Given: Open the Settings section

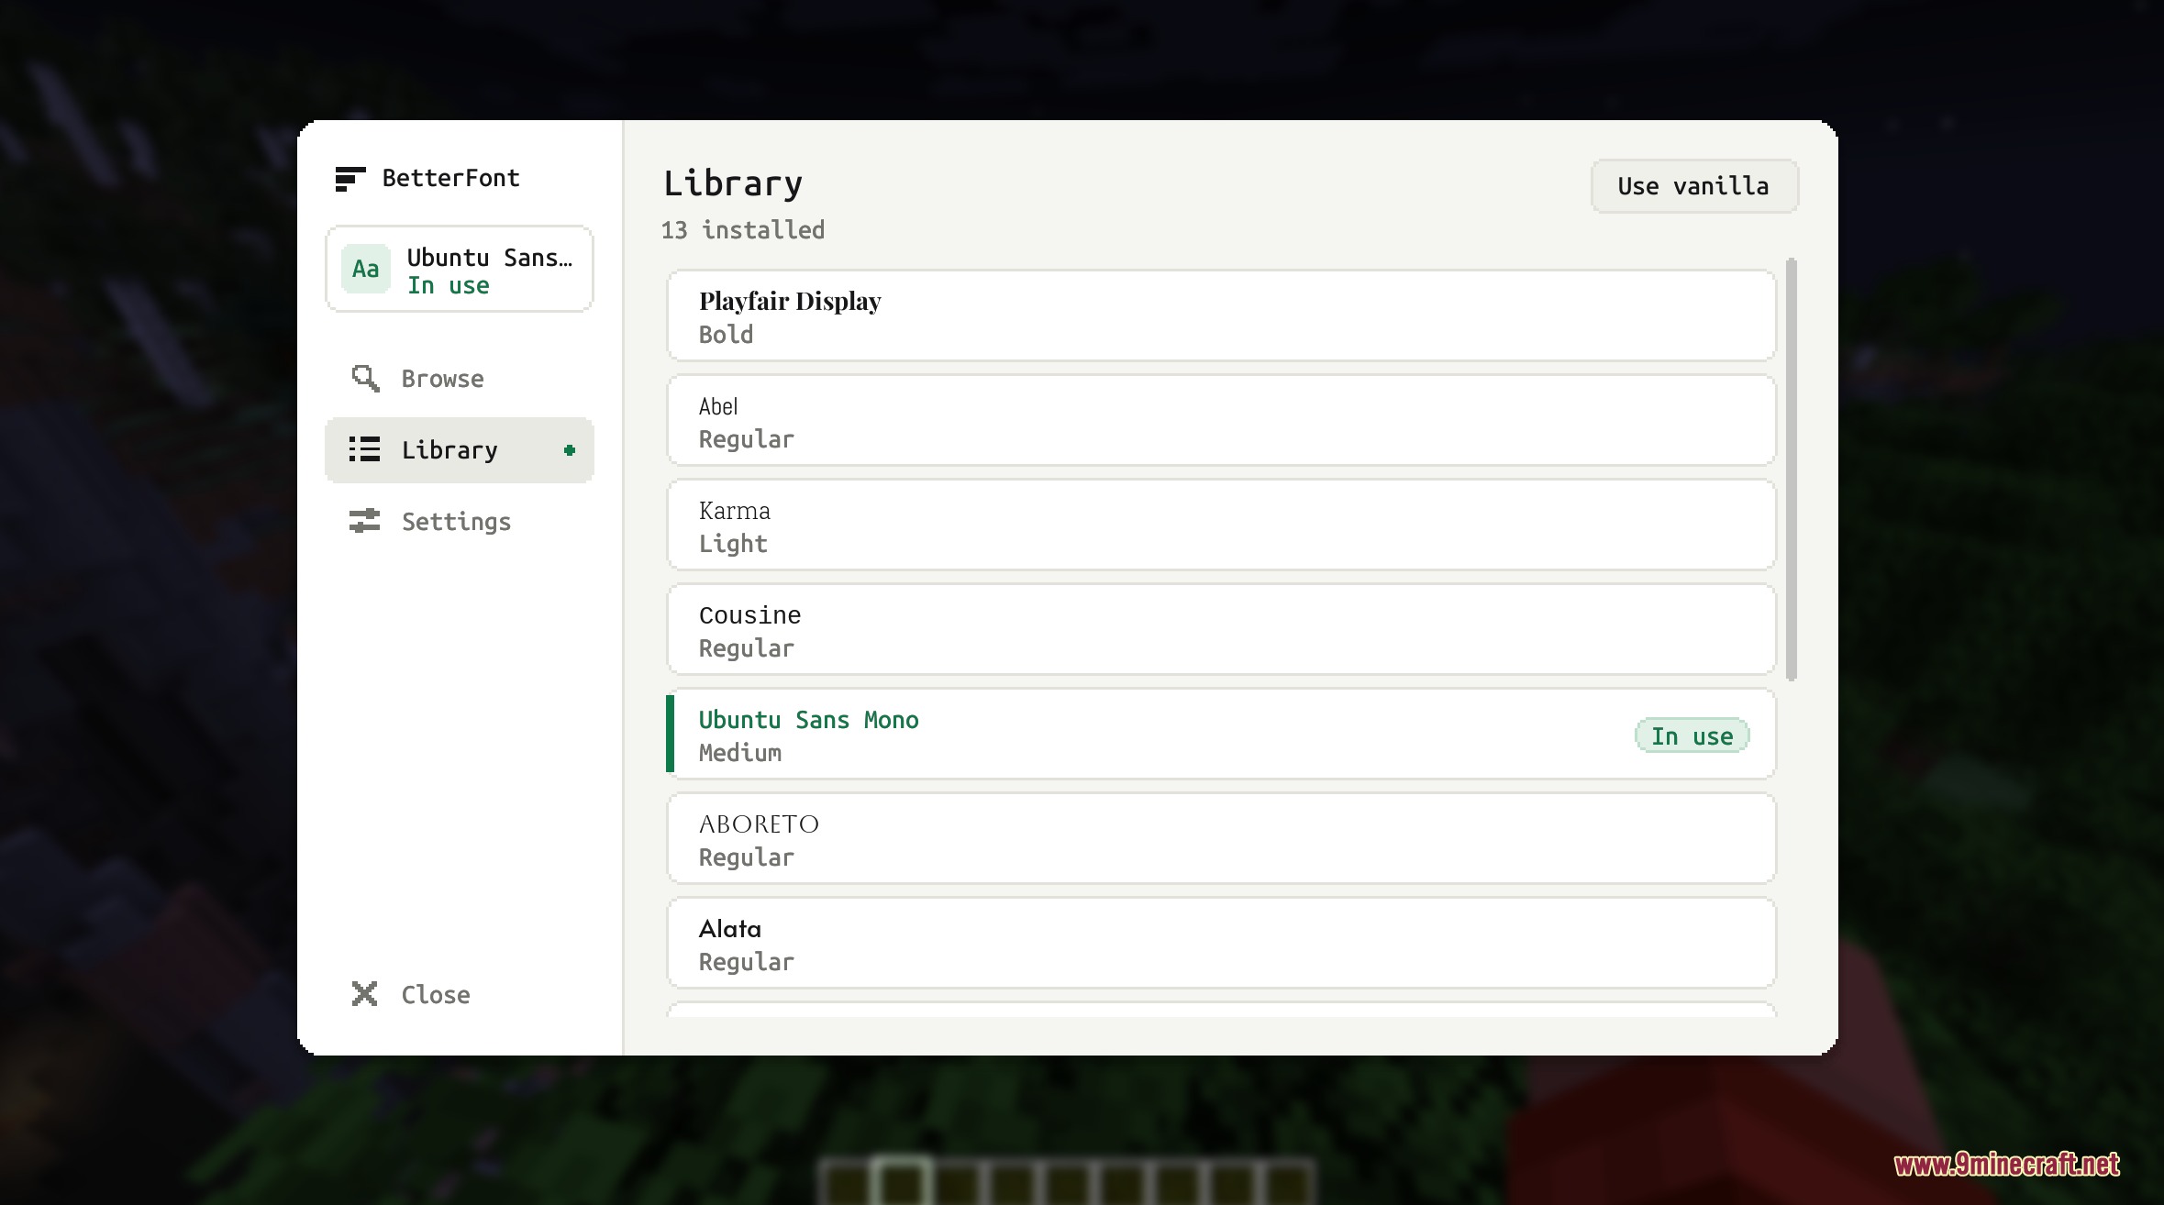Looking at the screenshot, I should pos(460,522).
